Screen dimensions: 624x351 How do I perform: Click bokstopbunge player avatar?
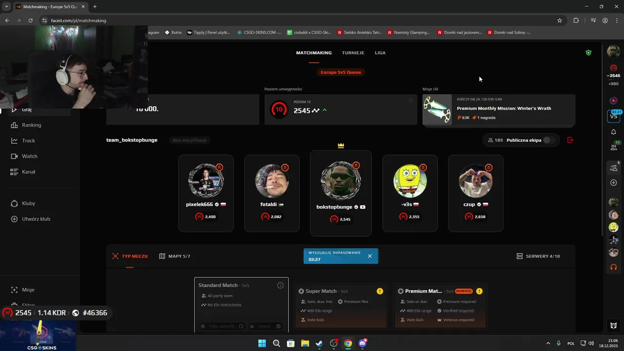[x=341, y=180]
